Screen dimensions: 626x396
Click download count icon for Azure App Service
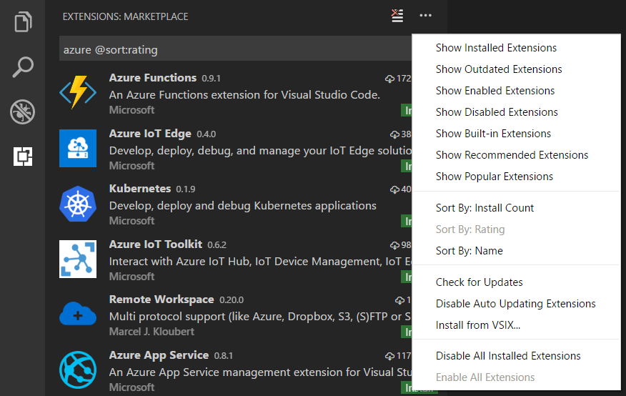point(389,356)
